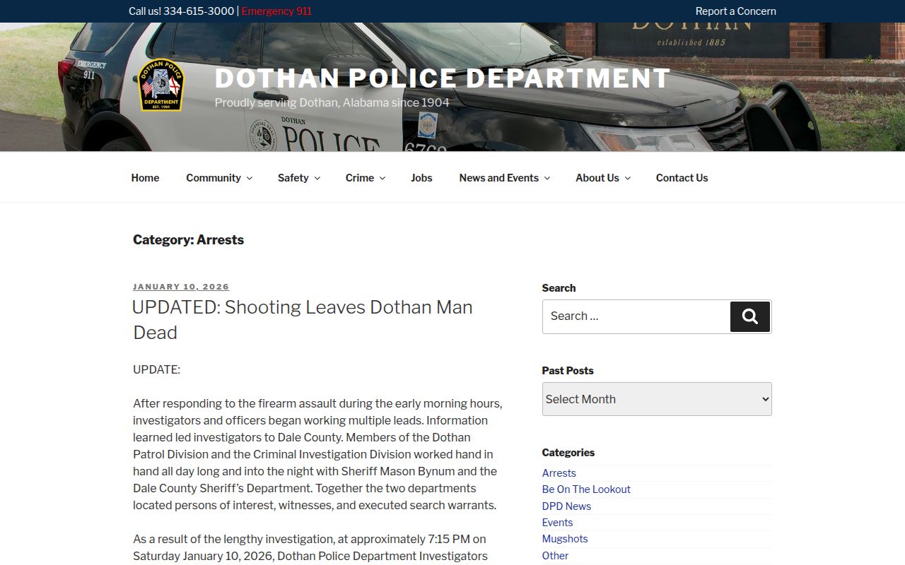Click into the Search input field
This screenshot has width=905, height=565.
coord(636,316)
